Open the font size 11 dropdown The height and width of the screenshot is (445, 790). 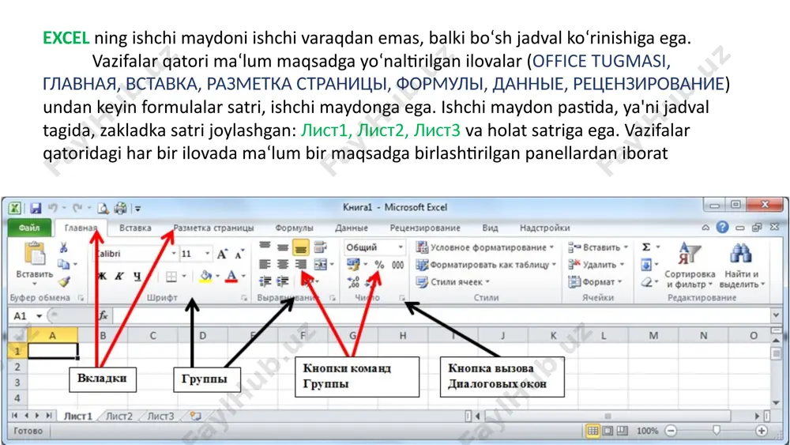pos(207,254)
